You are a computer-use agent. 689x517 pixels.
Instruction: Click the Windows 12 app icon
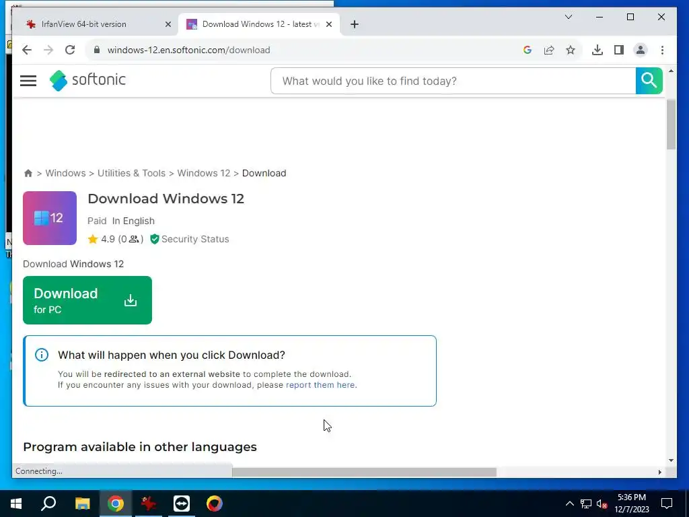(50, 218)
